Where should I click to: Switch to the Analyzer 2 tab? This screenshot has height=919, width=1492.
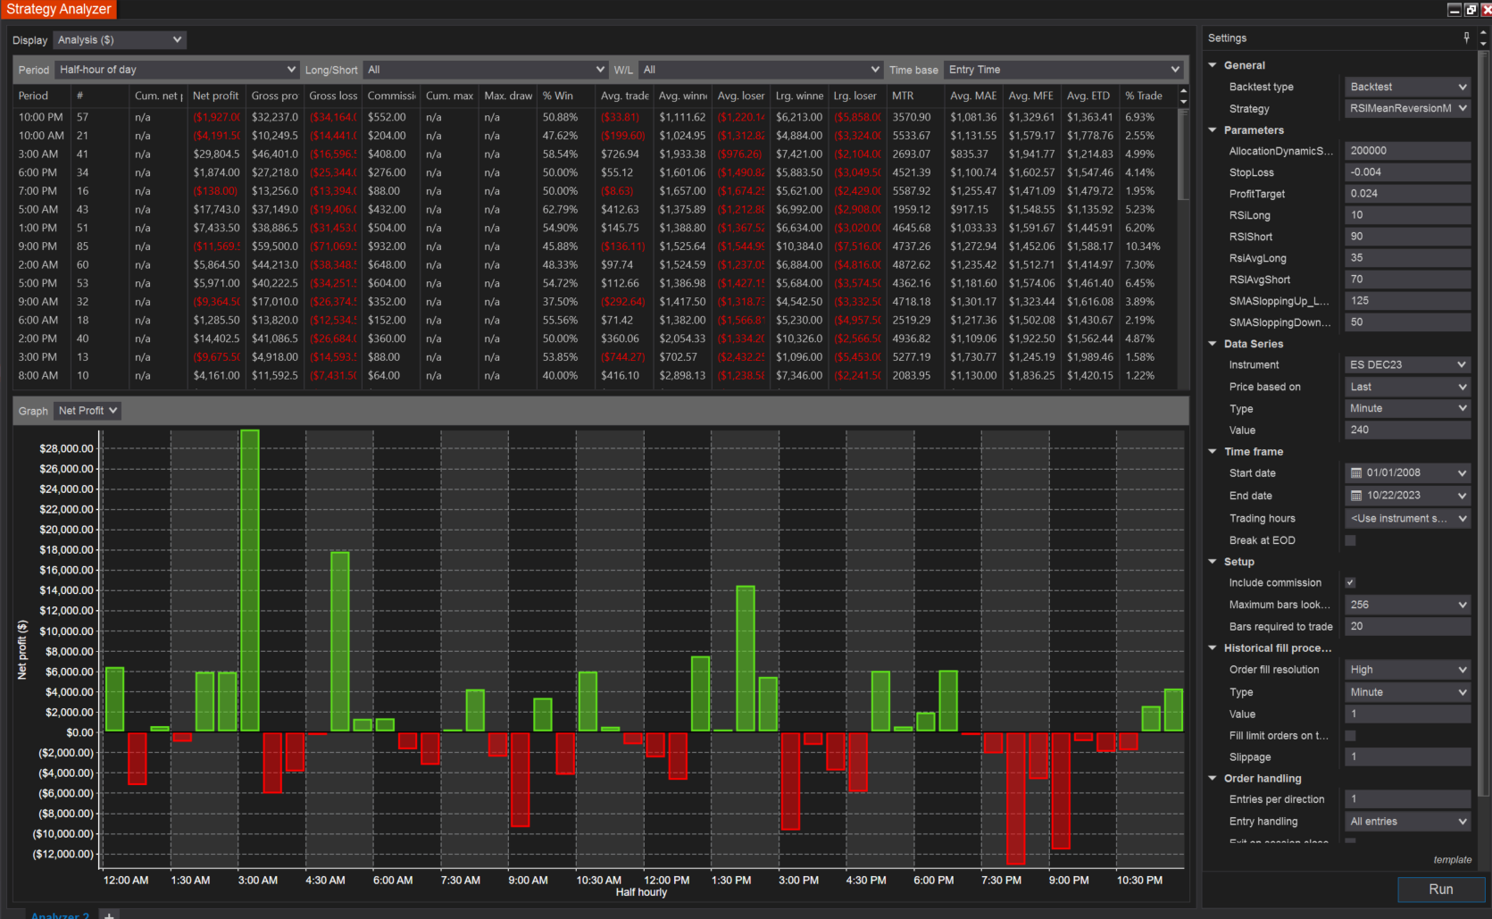click(x=60, y=915)
